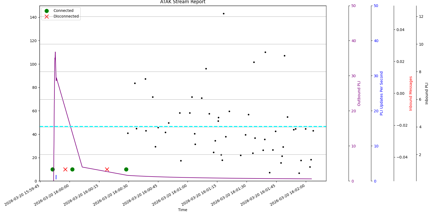Viewport: 433px width, 216px height.
Task: Select the blue 'PLI Updates Per Second' axis label
Action: click(382, 93)
